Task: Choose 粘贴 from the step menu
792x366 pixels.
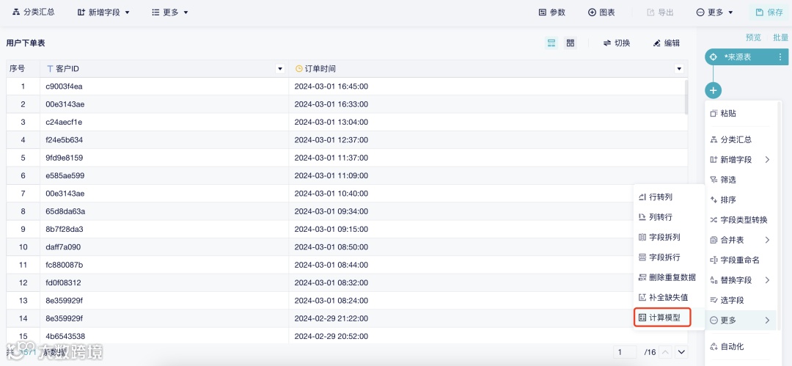Action: tap(728, 114)
